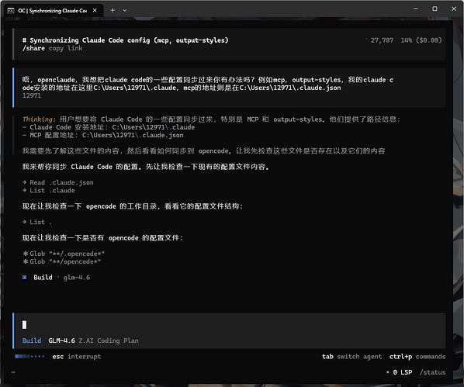This screenshot has height=387, width=464.
Task: Click the Glob "**/.opencode*" line
Action: [64, 254]
